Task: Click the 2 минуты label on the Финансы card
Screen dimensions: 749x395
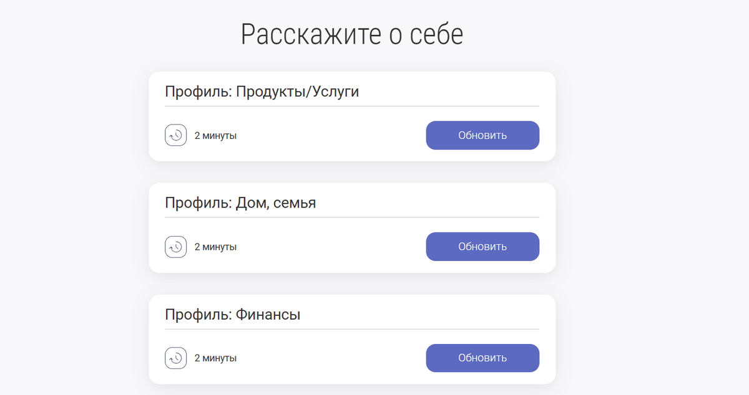Action: tap(216, 358)
